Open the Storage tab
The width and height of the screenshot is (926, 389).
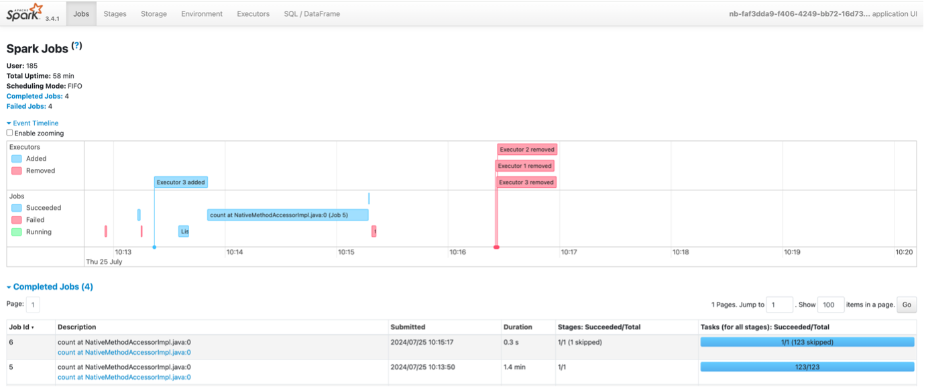coord(154,14)
